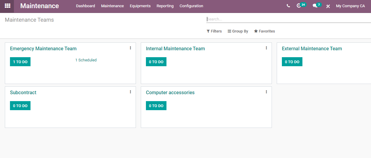Click 0 TO DO on Subcontract card
Viewport: 371px width, 158px height.
20,106
